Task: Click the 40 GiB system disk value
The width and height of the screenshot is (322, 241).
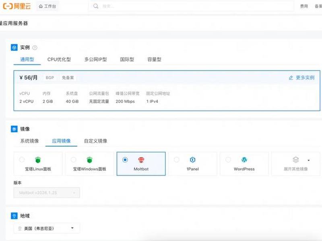Action: pyautogui.click(x=72, y=101)
